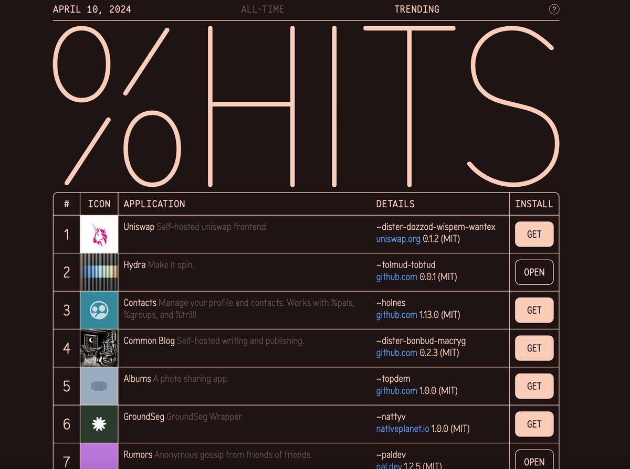Get the Contacts app
Viewport: 630px width, 469px height.
(x=534, y=310)
